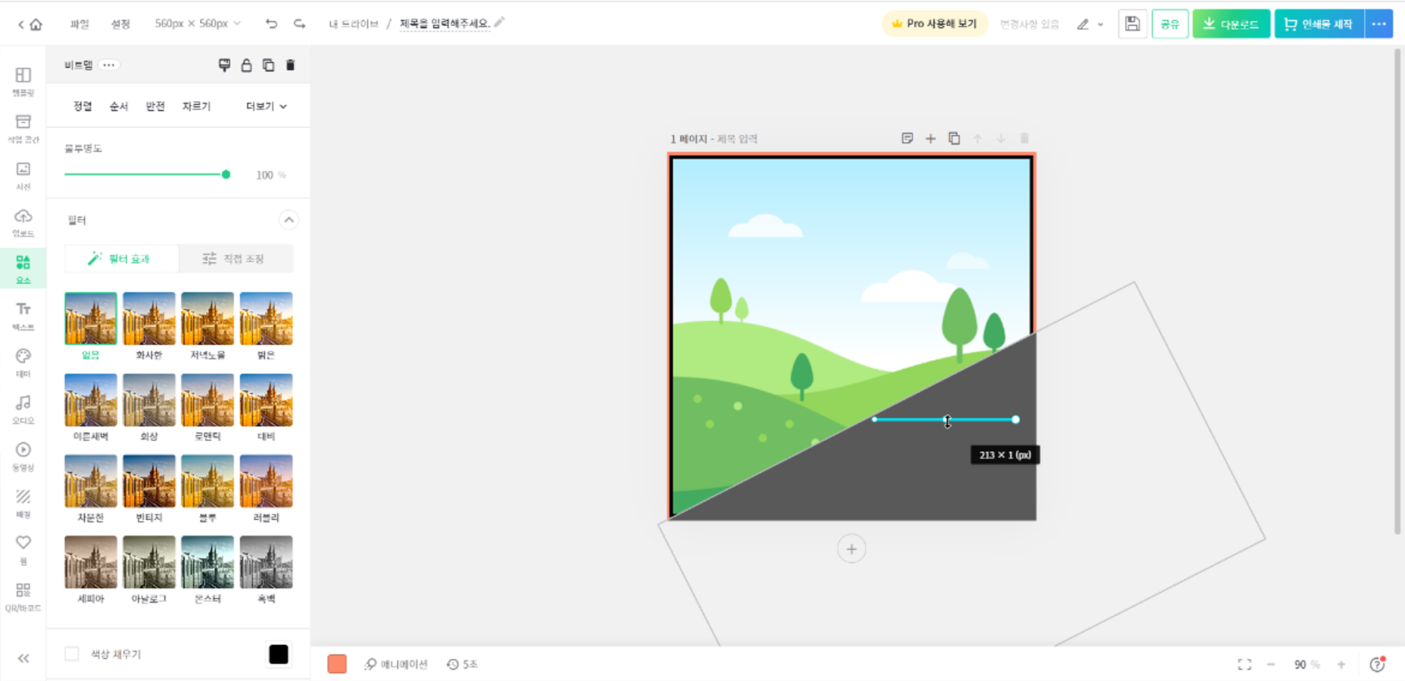The height and width of the screenshot is (681, 1405).
Task: Click the 인쇄물 제작 button
Action: [1319, 24]
